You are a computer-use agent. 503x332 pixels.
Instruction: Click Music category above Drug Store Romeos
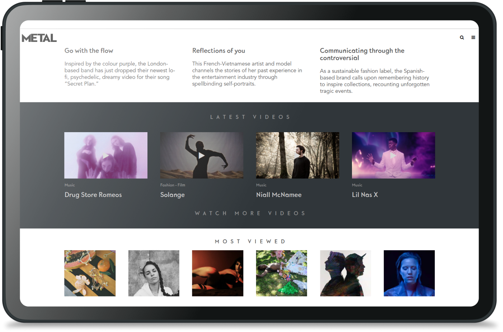[x=70, y=185]
